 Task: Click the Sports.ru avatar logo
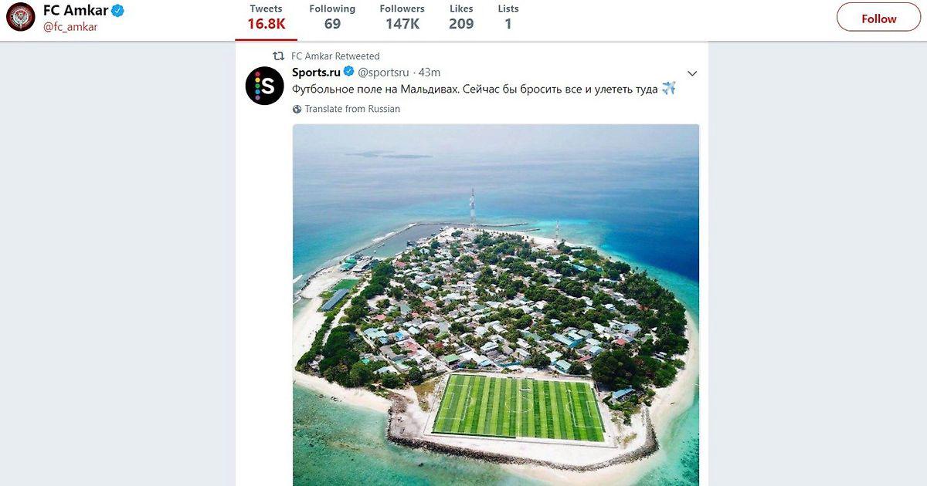pyautogui.click(x=264, y=86)
